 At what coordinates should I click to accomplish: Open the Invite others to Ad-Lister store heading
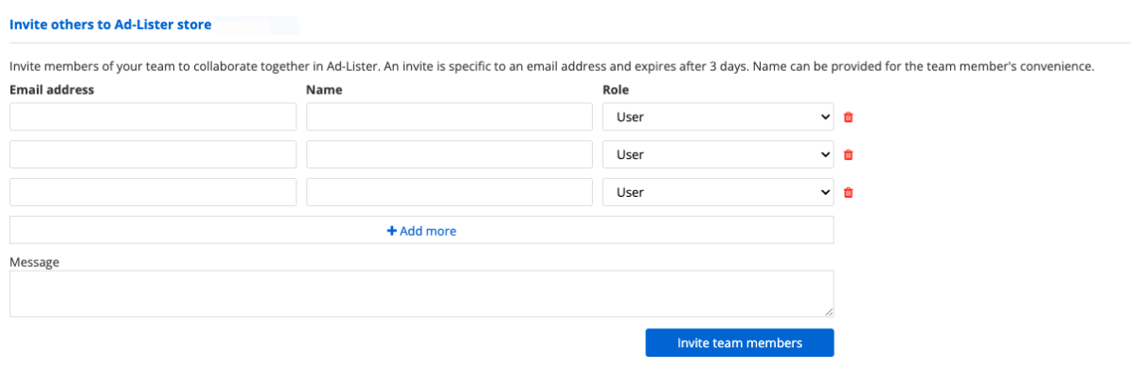111,25
